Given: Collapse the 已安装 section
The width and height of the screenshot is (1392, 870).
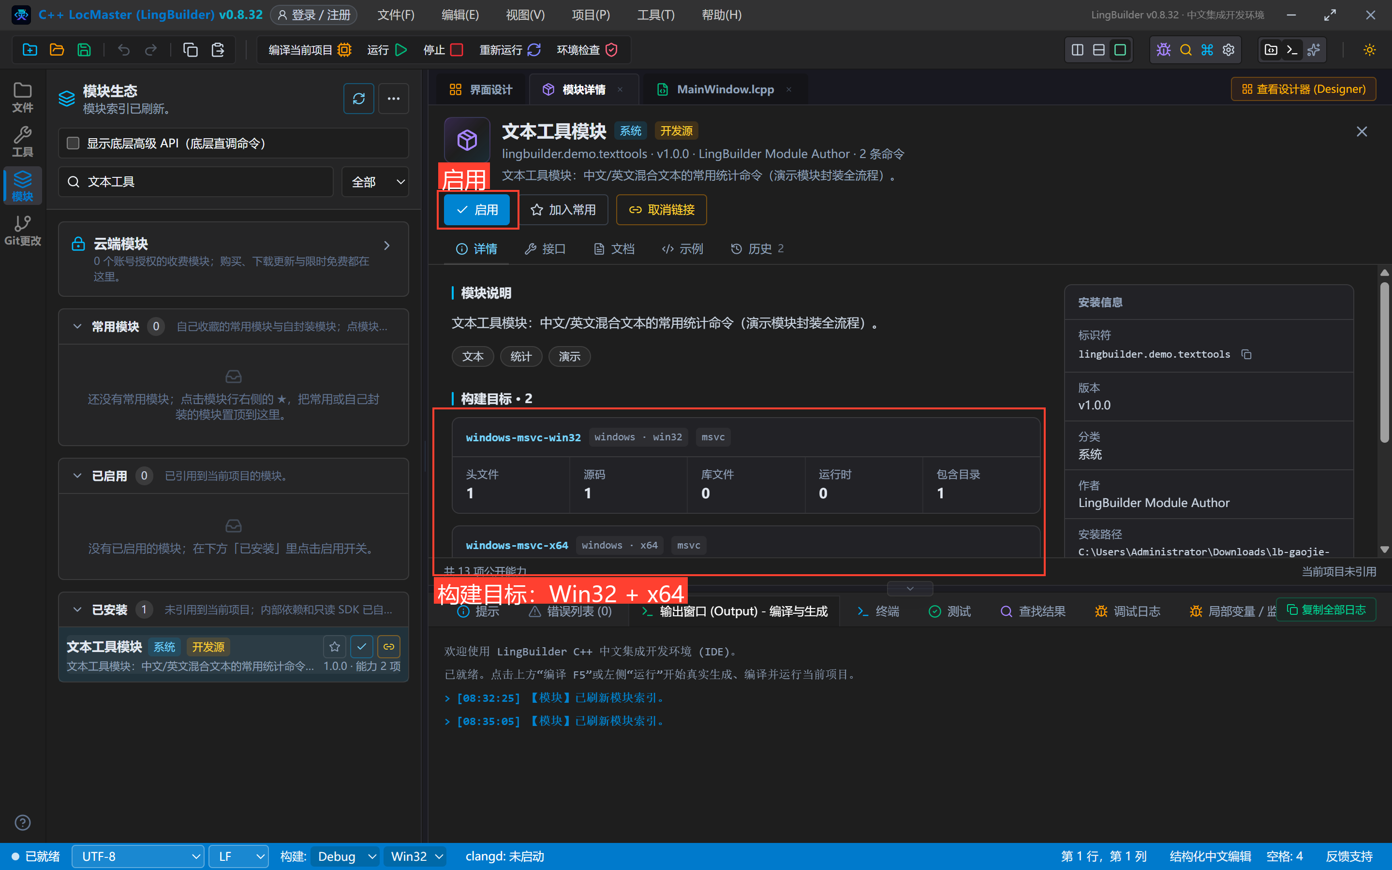Looking at the screenshot, I should [x=77, y=609].
